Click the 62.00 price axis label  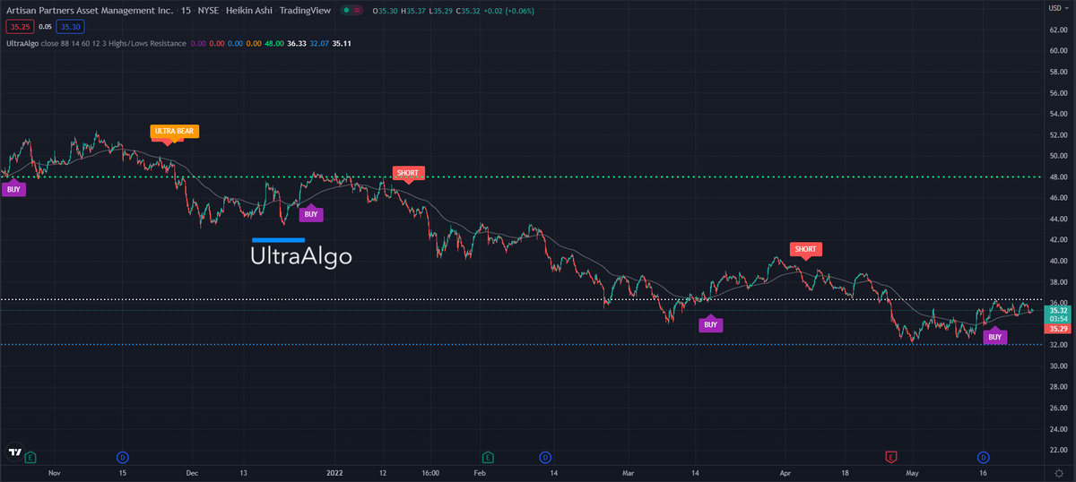[1057, 30]
